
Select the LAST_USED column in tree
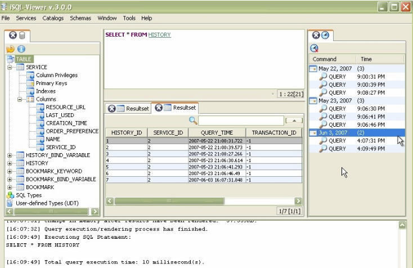point(60,115)
